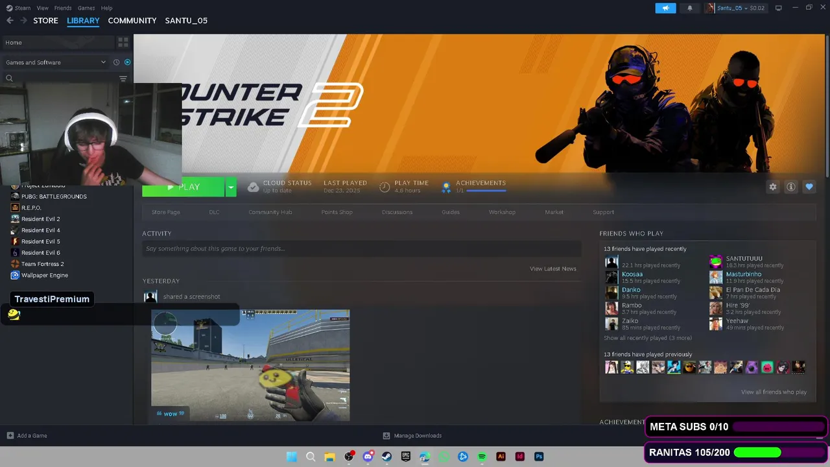Screen dimensions: 830x467
Task: Click the green PLAY button
Action: pyautogui.click(x=183, y=187)
